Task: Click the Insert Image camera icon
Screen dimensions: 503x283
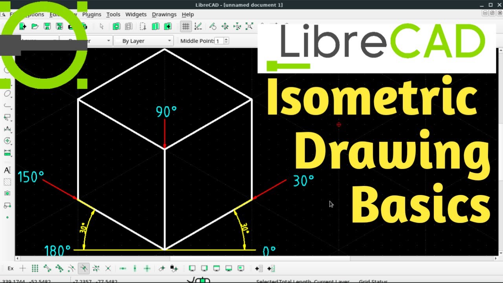Action: (x=7, y=193)
